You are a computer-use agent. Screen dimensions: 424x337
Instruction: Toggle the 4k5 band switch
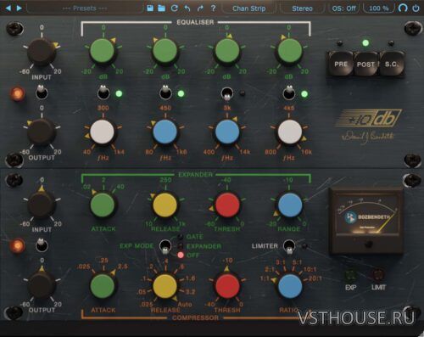click(x=289, y=93)
